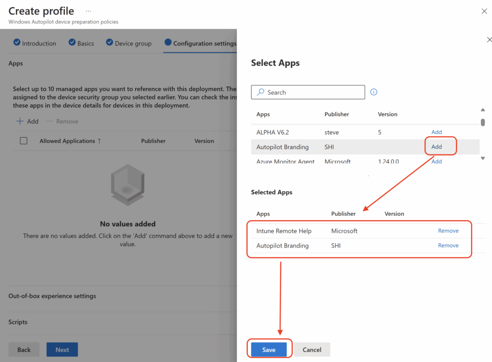492x362 pixels.
Task: Close the Create profile blade
Action: point(484,12)
